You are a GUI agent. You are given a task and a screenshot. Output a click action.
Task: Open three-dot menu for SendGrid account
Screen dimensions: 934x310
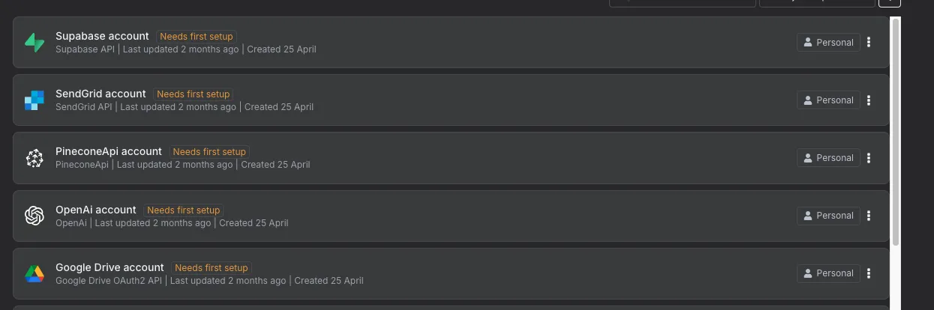(x=869, y=100)
